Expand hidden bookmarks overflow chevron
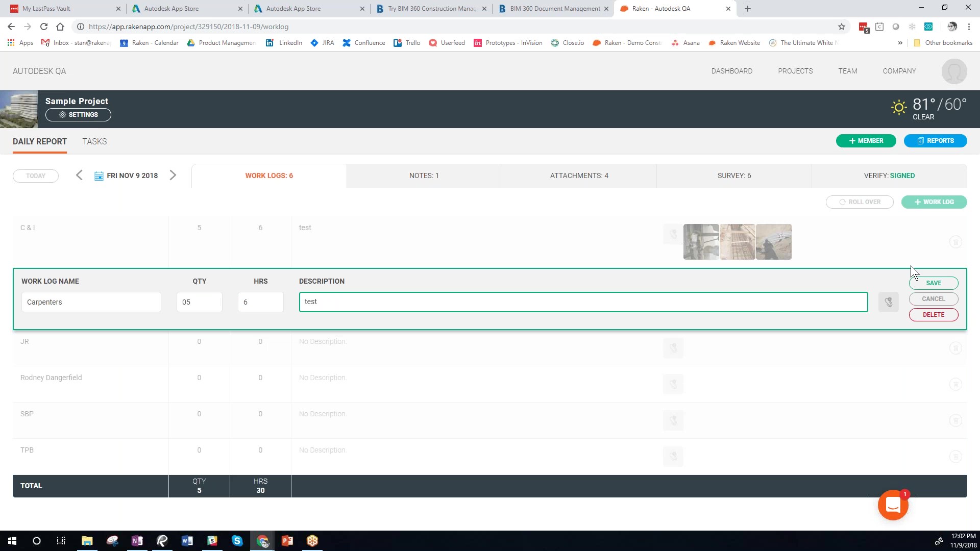980x551 pixels. click(900, 43)
